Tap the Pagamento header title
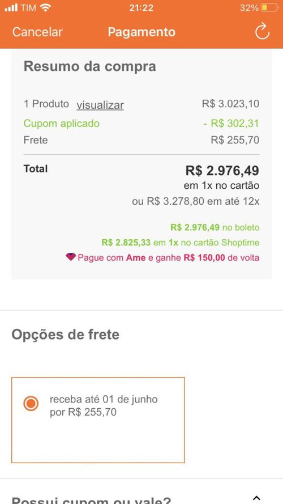 (x=141, y=32)
